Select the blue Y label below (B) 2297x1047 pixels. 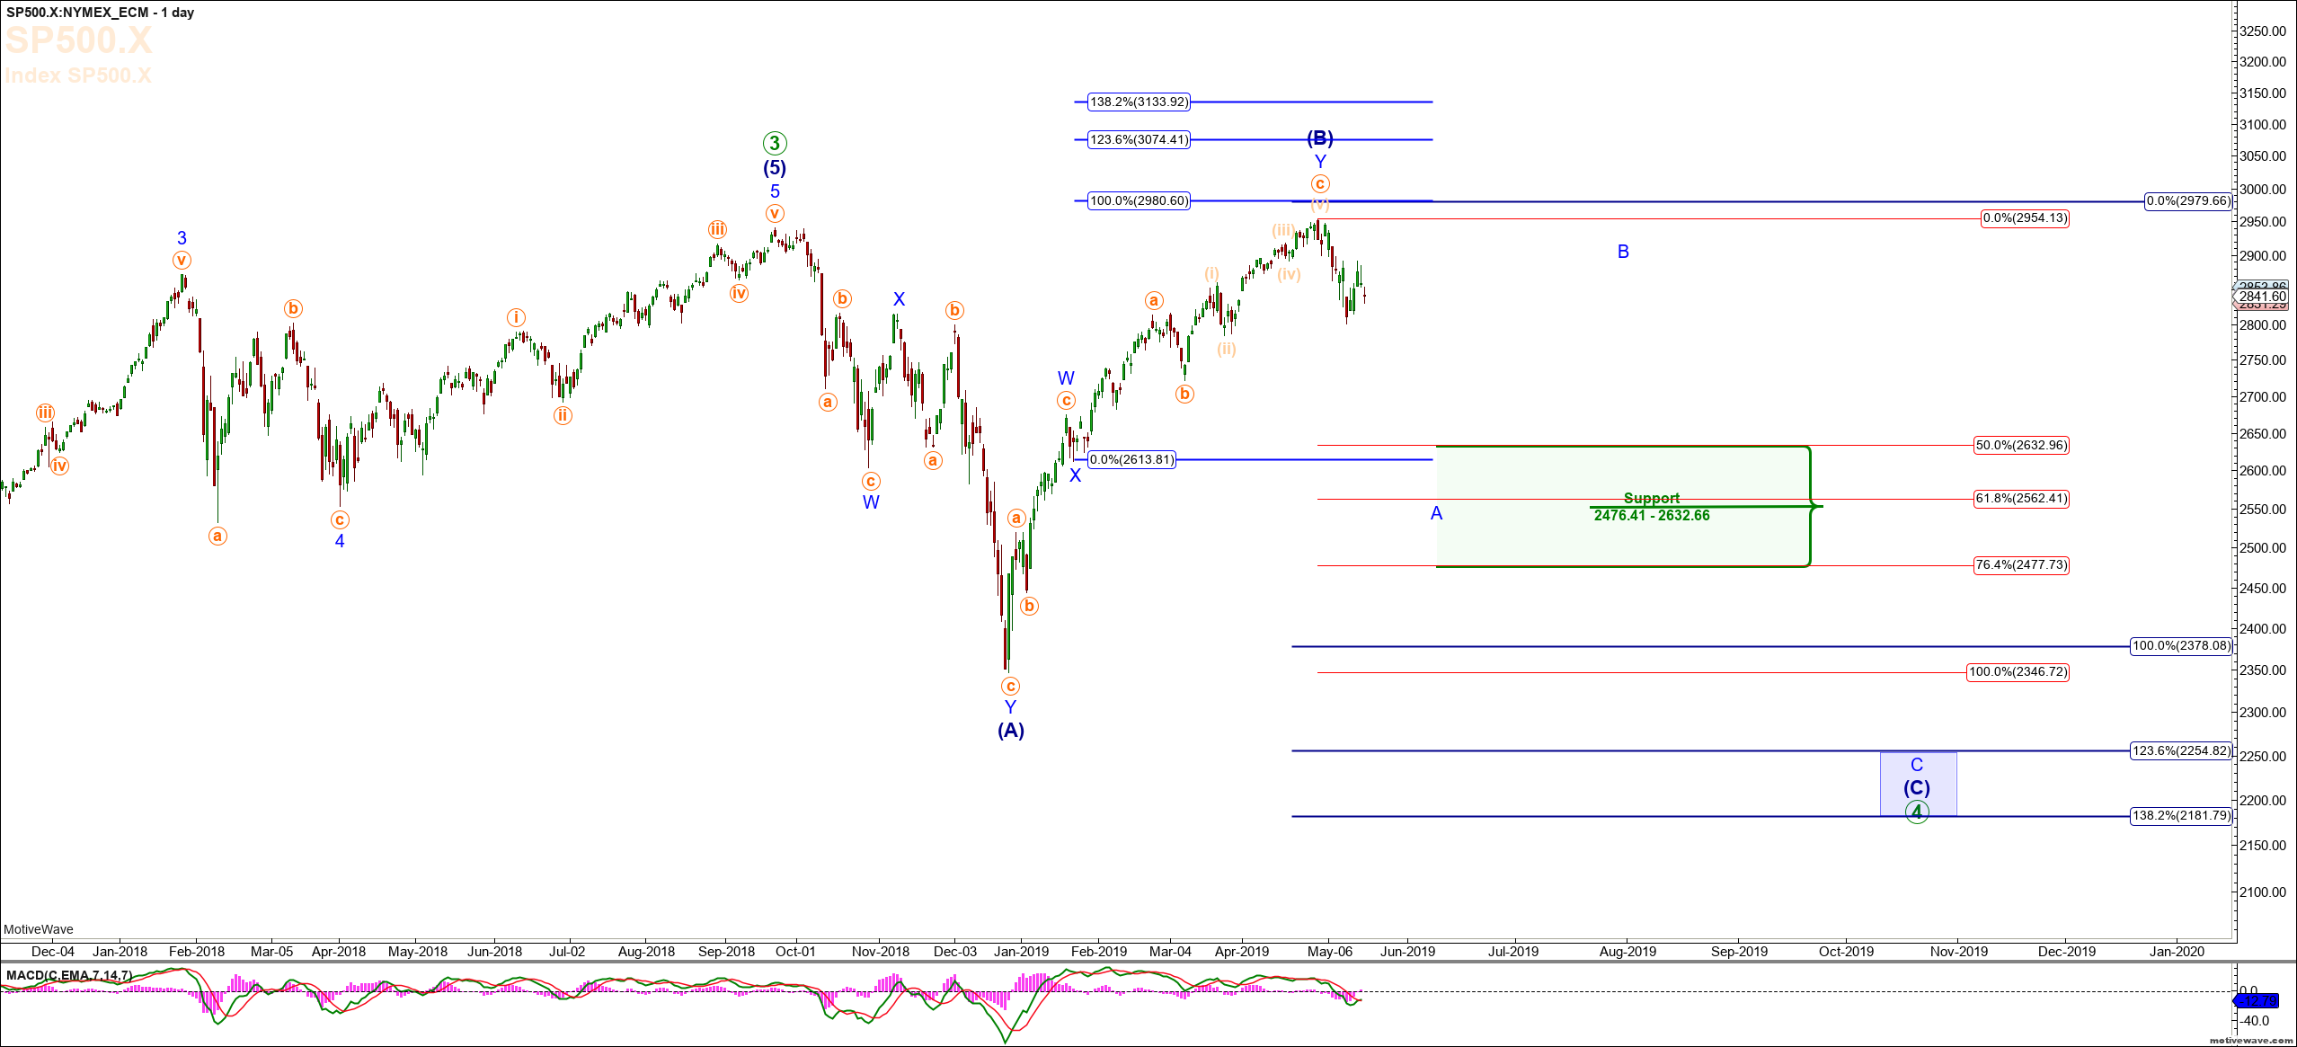(x=1320, y=162)
